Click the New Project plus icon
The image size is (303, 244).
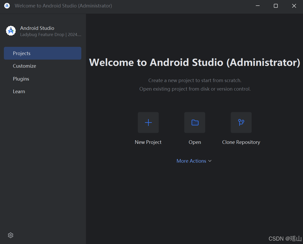pyautogui.click(x=148, y=122)
